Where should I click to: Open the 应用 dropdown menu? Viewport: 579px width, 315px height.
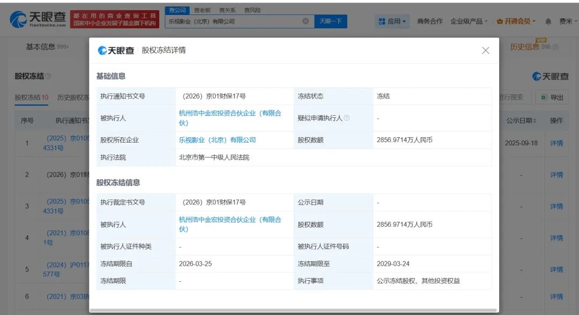tap(392, 21)
